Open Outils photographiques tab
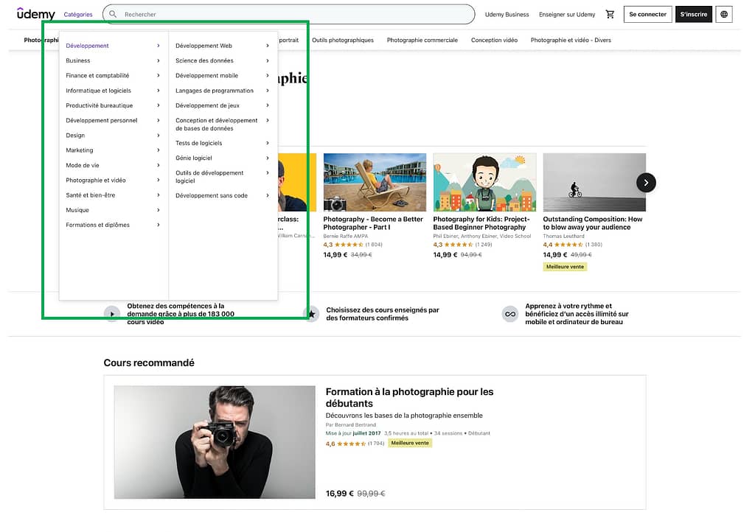Screen dimensions: 755x532 pyautogui.click(x=342, y=40)
